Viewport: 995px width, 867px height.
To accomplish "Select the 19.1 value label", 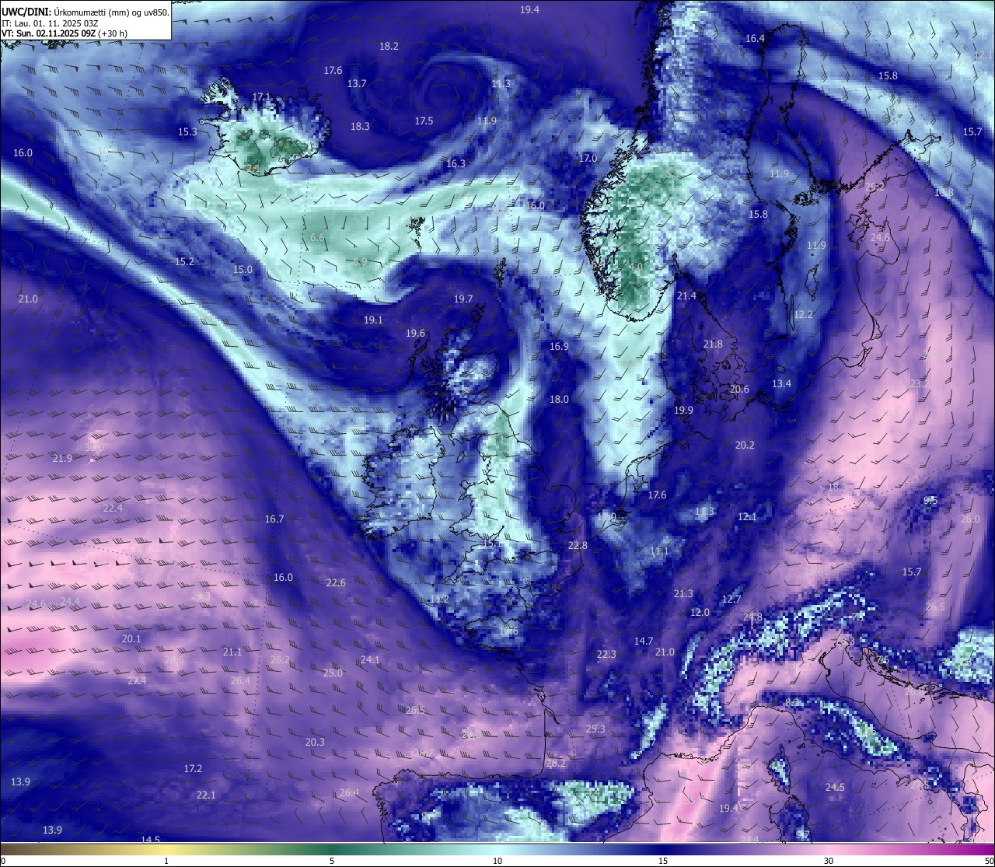I will [373, 320].
